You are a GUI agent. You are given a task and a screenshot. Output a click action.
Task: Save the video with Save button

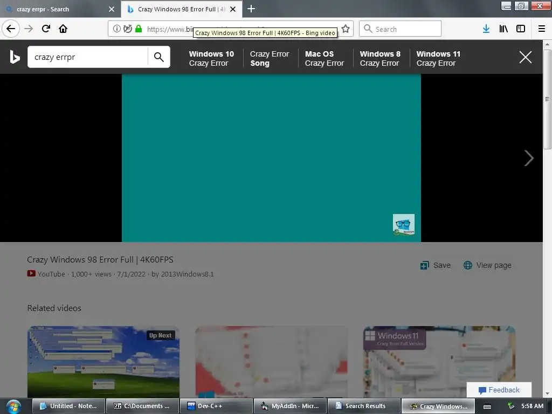436,265
